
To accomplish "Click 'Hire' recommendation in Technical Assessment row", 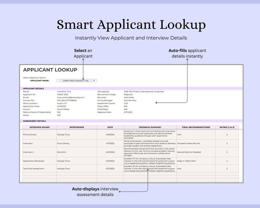I will 196,168.
